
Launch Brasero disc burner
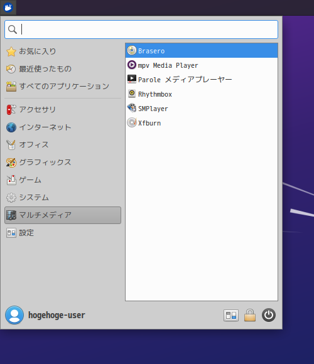[202, 51]
